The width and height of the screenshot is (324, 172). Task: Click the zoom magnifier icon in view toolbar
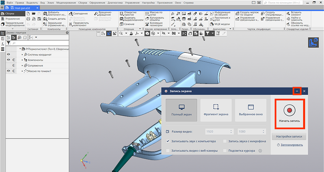pos(121,33)
